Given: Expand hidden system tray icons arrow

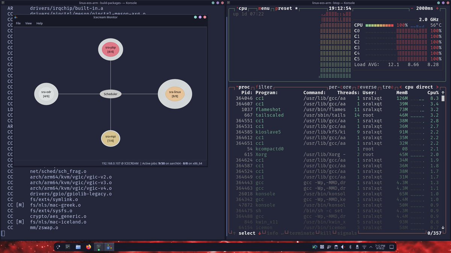Looking at the screenshot, I should pyautogui.click(x=371, y=247).
